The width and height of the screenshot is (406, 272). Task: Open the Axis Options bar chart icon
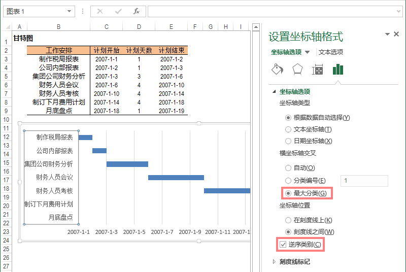338,70
